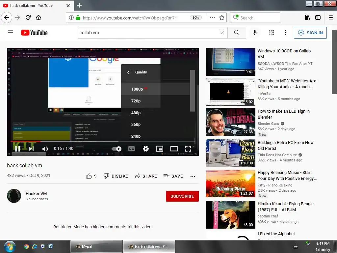Launch Chrome from the taskbar

(26, 246)
